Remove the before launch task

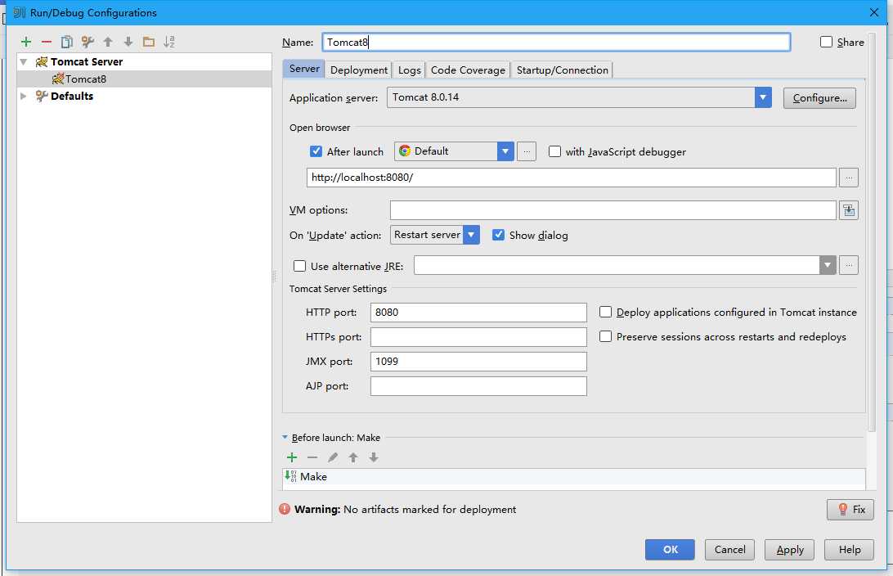click(312, 457)
